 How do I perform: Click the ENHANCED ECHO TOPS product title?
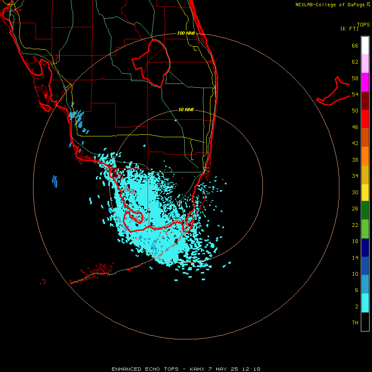tap(145, 369)
